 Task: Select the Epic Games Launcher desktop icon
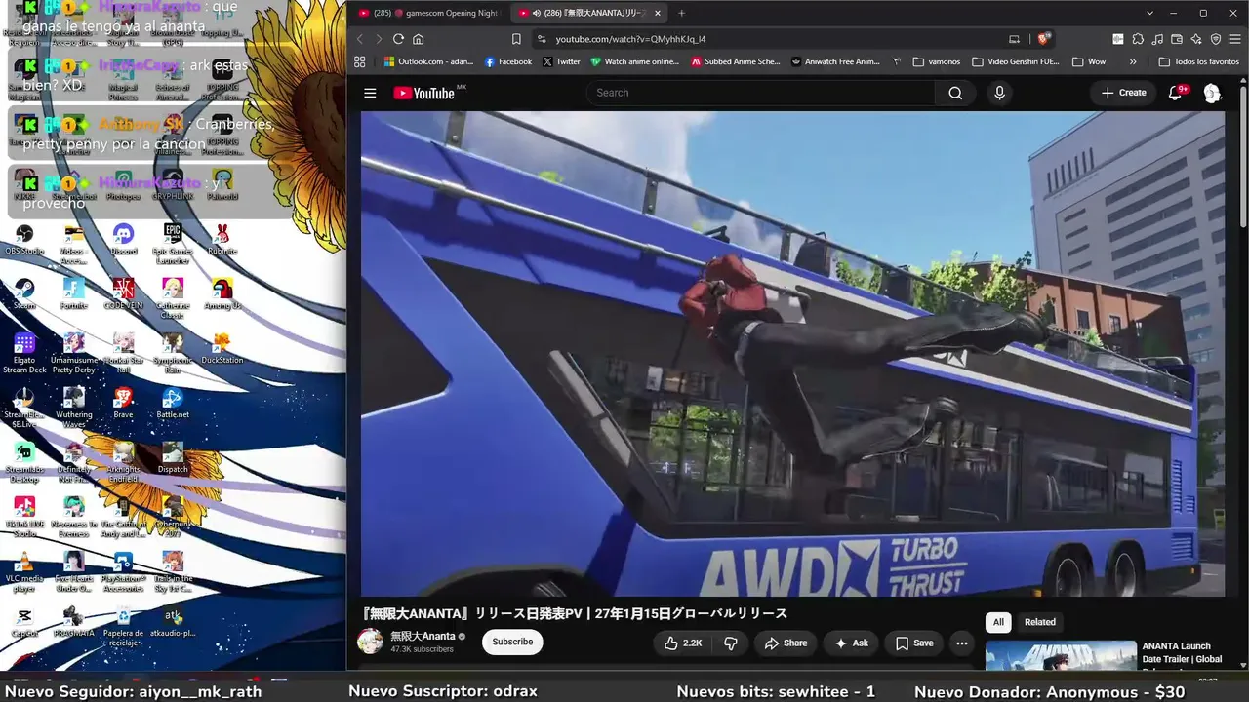173,245
